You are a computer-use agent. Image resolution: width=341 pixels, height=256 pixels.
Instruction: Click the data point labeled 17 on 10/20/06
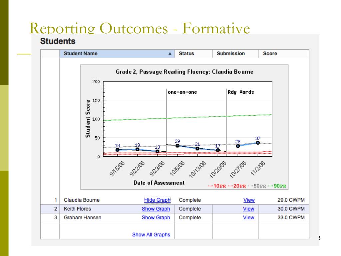(218, 150)
